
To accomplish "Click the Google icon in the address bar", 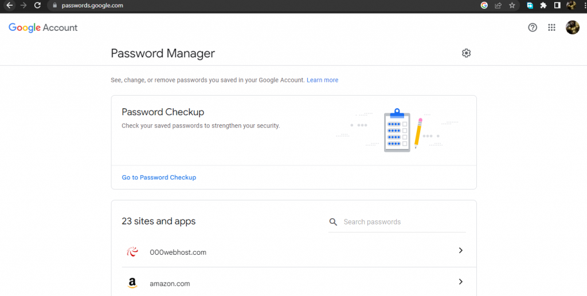I will tap(484, 5).
